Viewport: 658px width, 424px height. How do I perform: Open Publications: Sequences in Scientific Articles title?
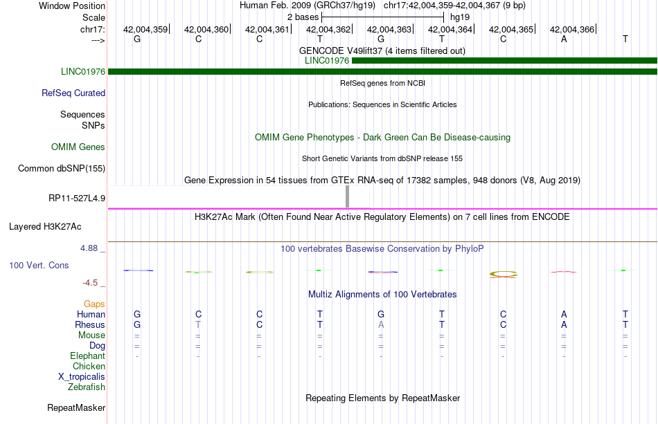[x=382, y=104]
